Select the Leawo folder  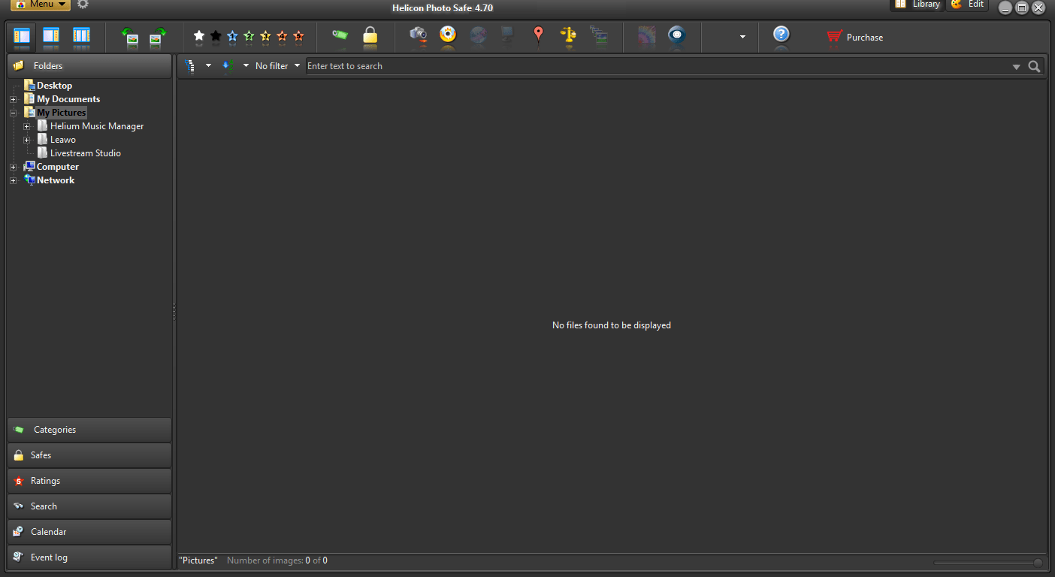click(x=63, y=140)
